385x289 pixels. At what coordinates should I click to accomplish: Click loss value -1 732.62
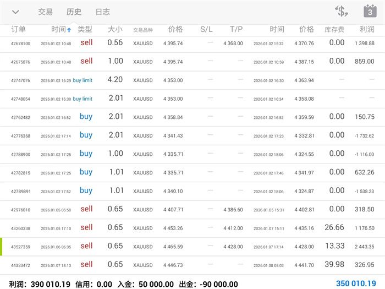364,135
